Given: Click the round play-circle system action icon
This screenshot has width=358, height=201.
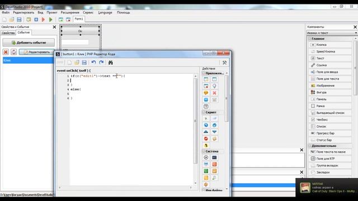Looking at the screenshot, I should [x=206, y=157].
